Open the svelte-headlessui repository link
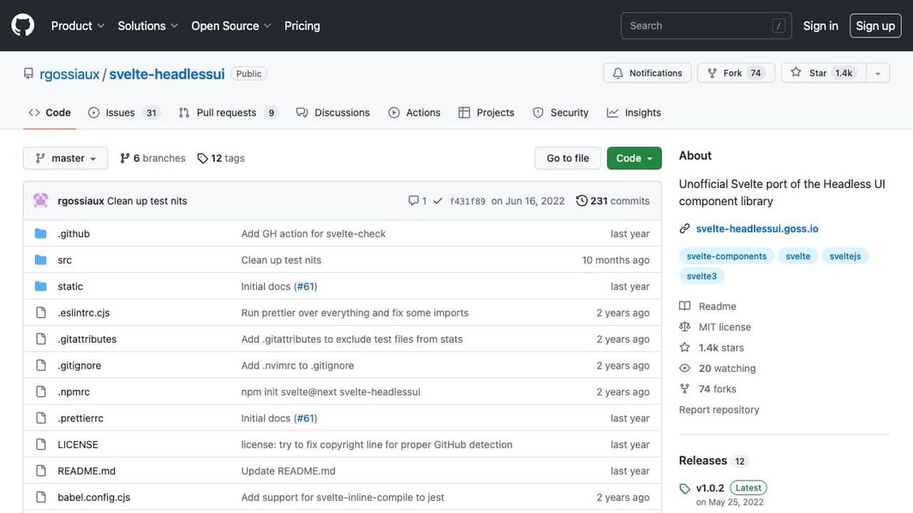 coord(166,74)
